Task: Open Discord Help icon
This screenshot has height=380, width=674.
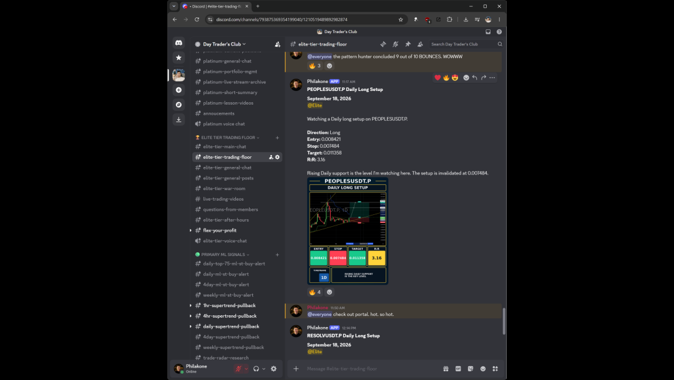Action: click(499, 32)
